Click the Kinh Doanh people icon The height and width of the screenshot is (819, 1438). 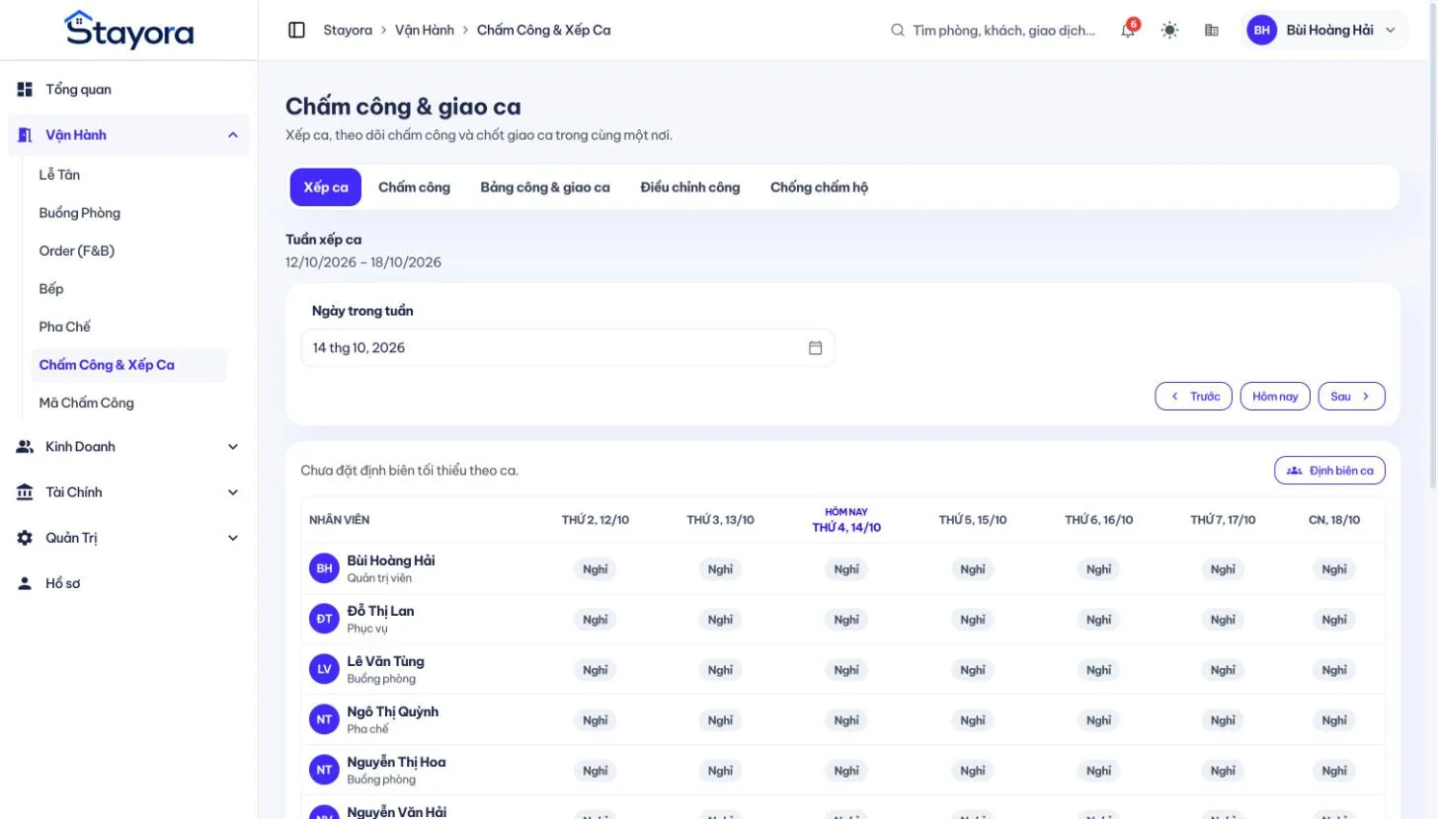(x=25, y=447)
